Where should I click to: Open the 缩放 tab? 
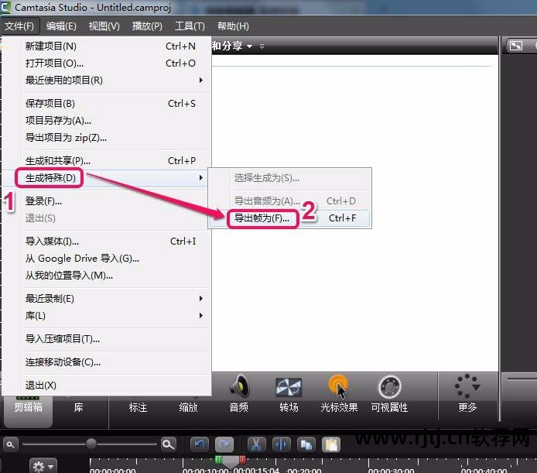tap(188, 407)
